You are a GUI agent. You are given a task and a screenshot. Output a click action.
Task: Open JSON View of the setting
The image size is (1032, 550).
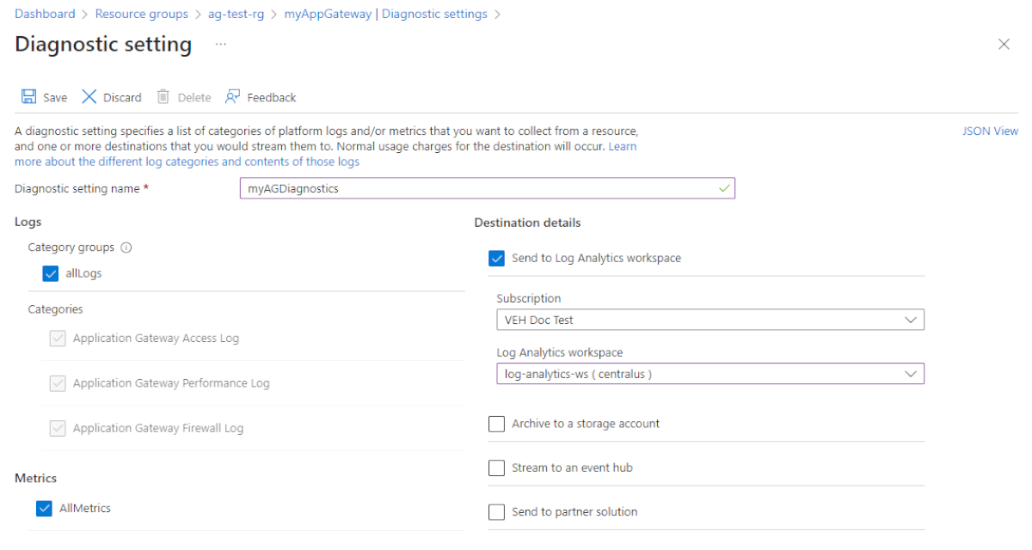click(x=990, y=131)
